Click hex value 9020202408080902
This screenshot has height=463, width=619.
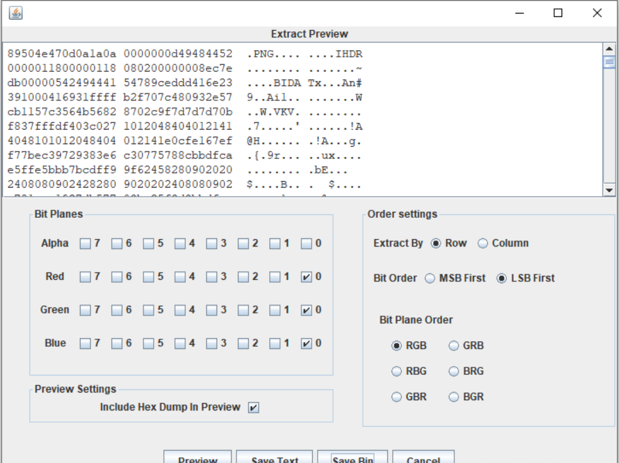178,184
